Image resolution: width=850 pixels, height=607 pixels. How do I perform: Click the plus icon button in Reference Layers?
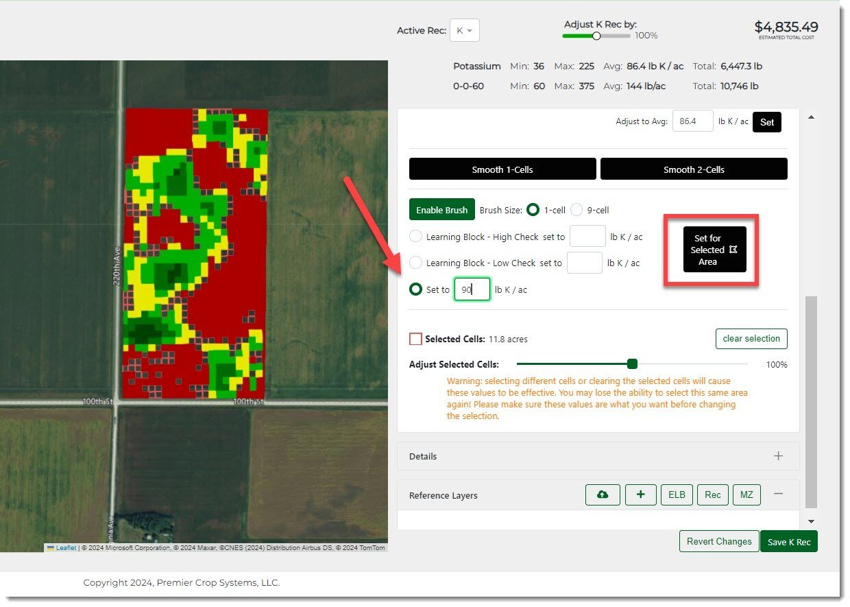point(641,495)
